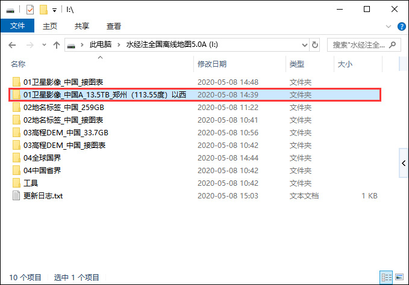The height and width of the screenshot is (285, 409).
Task: Open Customize Quick Access Toolbar dropdown
Action: 54,10
